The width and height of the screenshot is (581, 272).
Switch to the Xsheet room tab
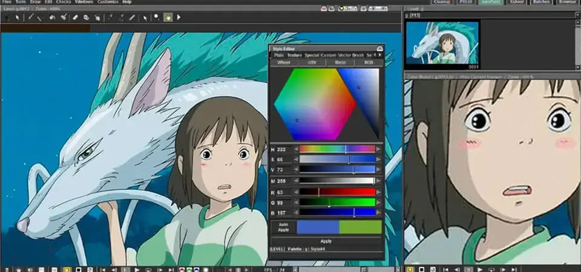click(516, 2)
